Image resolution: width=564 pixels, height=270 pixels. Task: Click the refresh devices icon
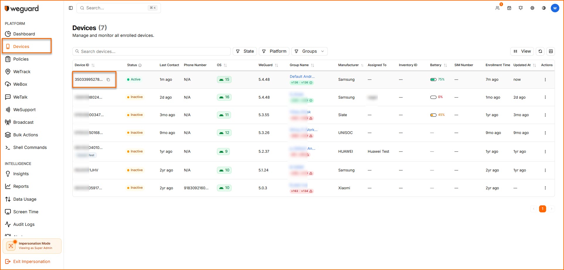[540, 51]
